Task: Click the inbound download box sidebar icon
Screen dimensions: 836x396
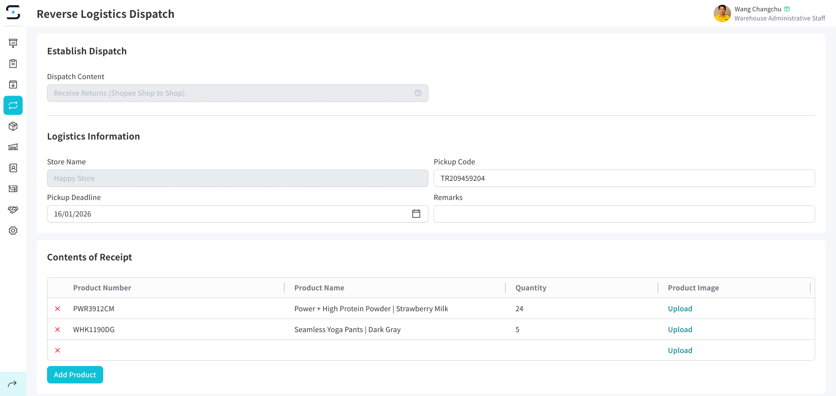Action: click(13, 84)
